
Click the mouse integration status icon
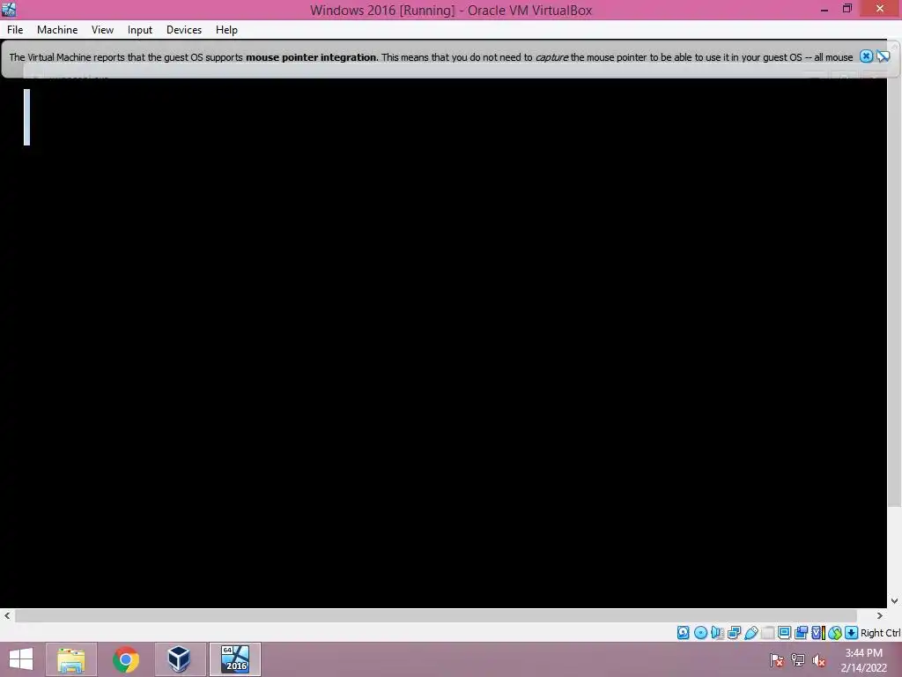[835, 633]
